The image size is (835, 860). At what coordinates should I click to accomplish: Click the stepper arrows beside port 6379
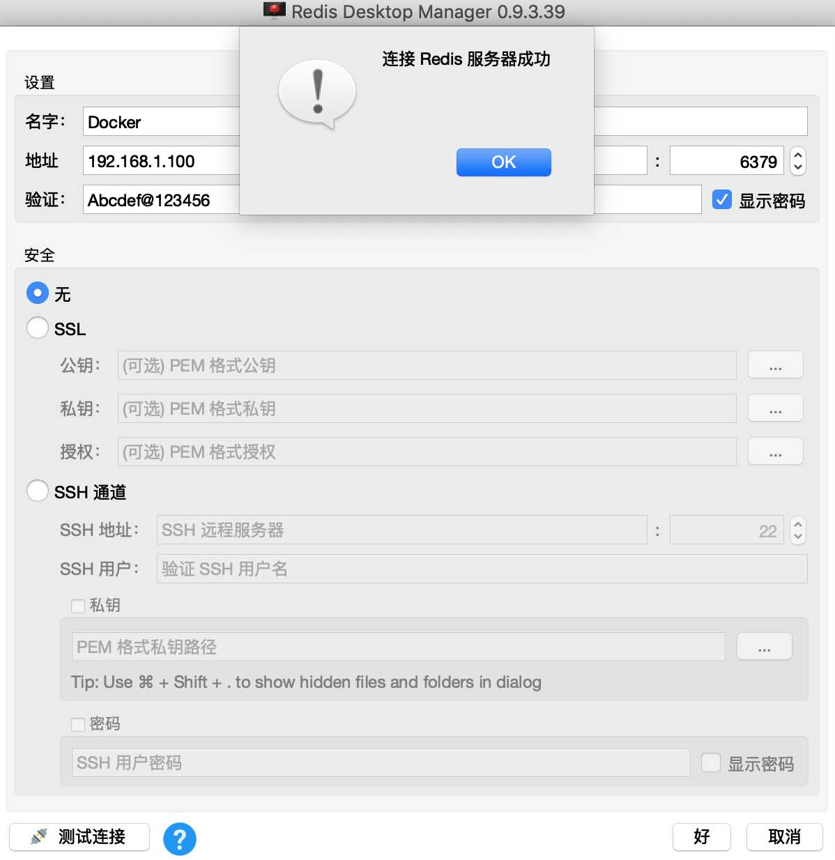[x=798, y=160]
